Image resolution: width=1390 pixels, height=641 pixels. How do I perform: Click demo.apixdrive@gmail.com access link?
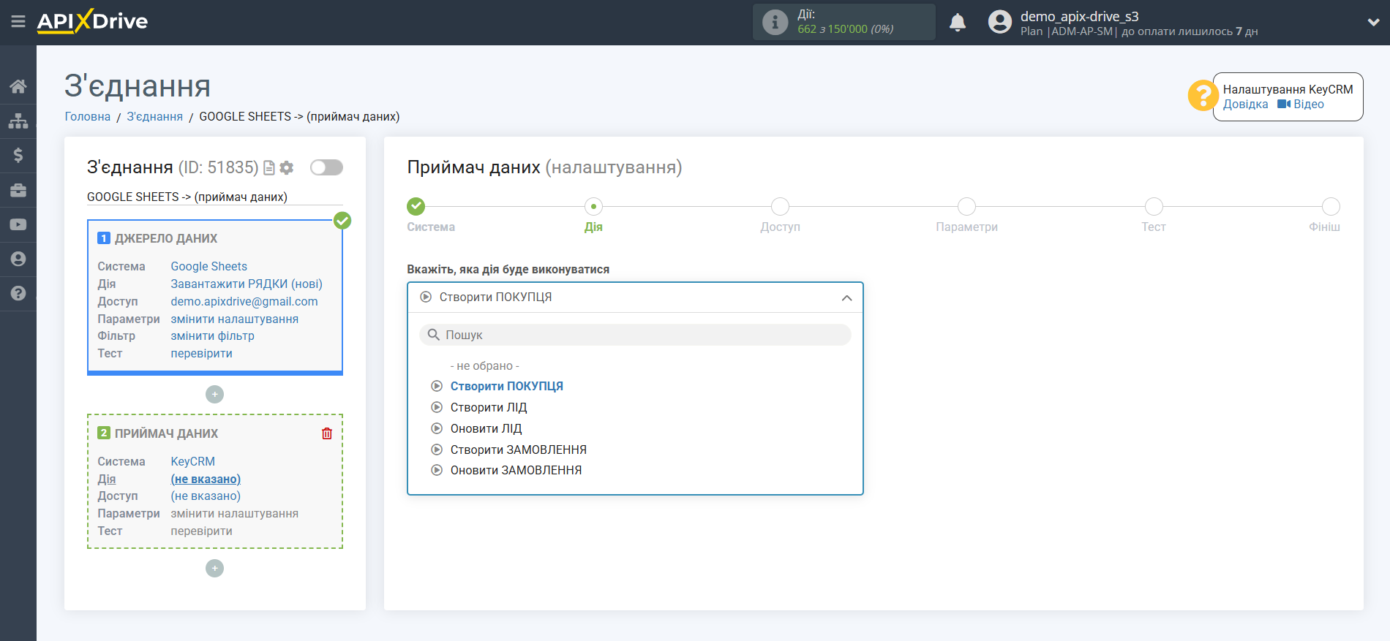tap(244, 301)
